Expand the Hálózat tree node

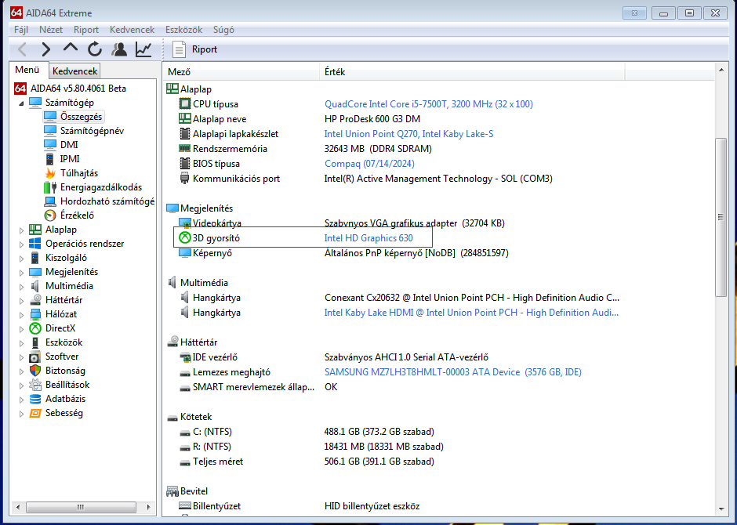21,315
